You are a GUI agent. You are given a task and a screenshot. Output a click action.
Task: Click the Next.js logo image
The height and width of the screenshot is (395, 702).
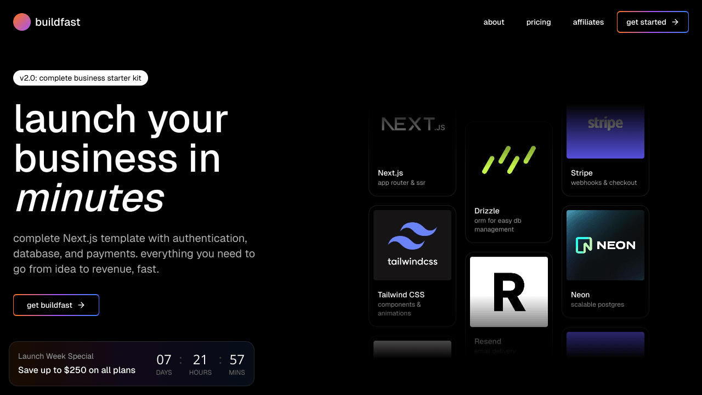point(412,125)
